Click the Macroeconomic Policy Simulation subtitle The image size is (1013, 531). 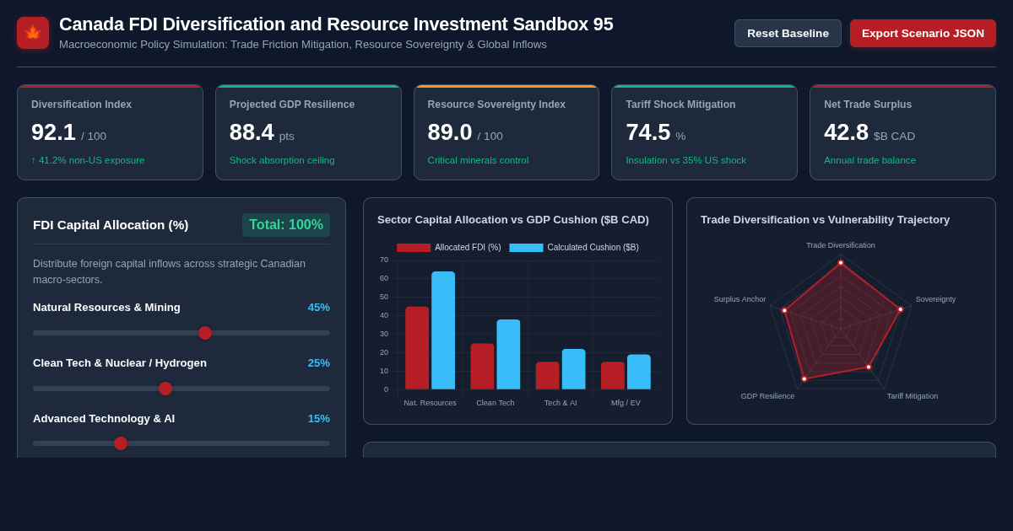point(303,45)
